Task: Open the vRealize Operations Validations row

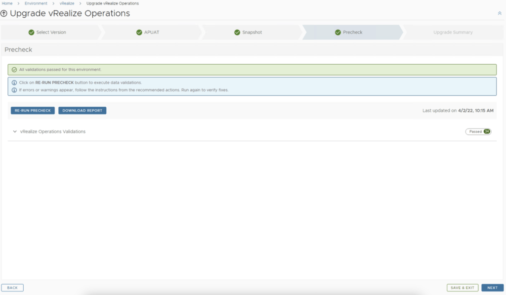Action: (x=52, y=131)
